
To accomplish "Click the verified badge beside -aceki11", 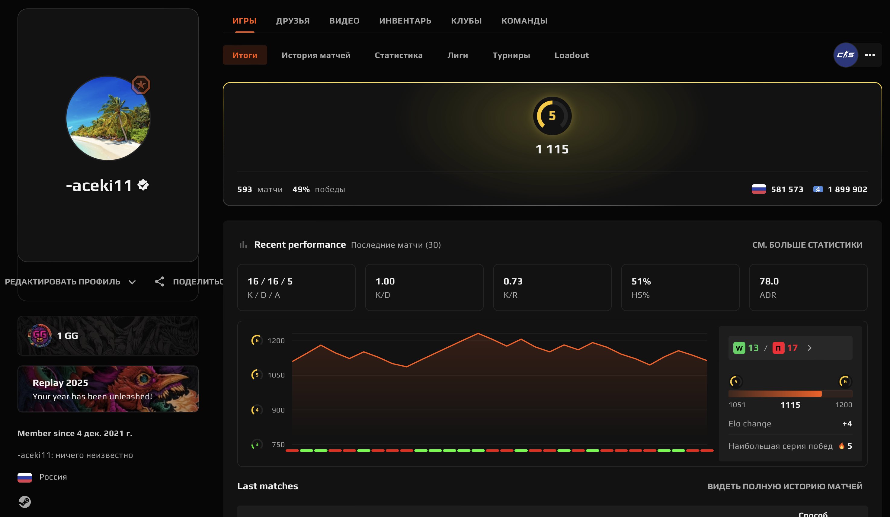I will tap(143, 185).
